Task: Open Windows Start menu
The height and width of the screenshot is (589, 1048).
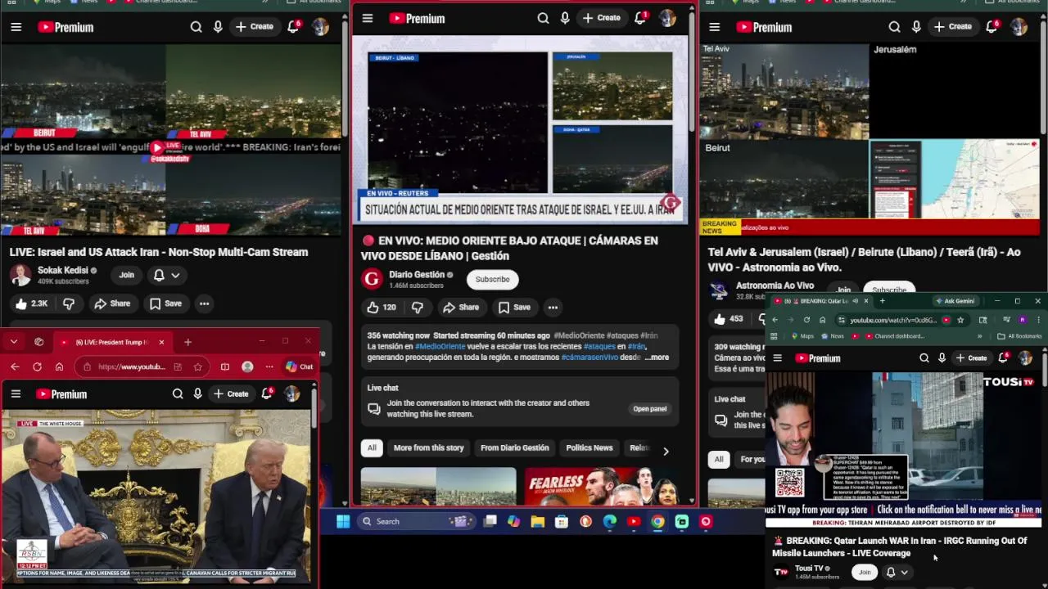Action: click(343, 521)
